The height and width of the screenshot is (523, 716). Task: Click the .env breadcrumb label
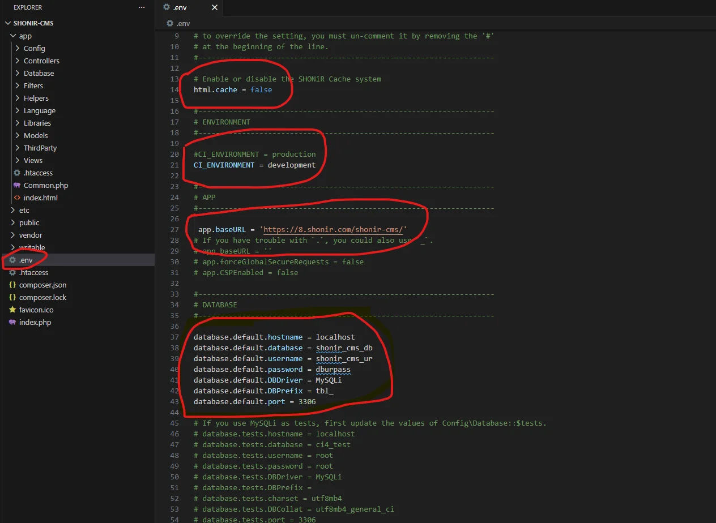point(183,23)
